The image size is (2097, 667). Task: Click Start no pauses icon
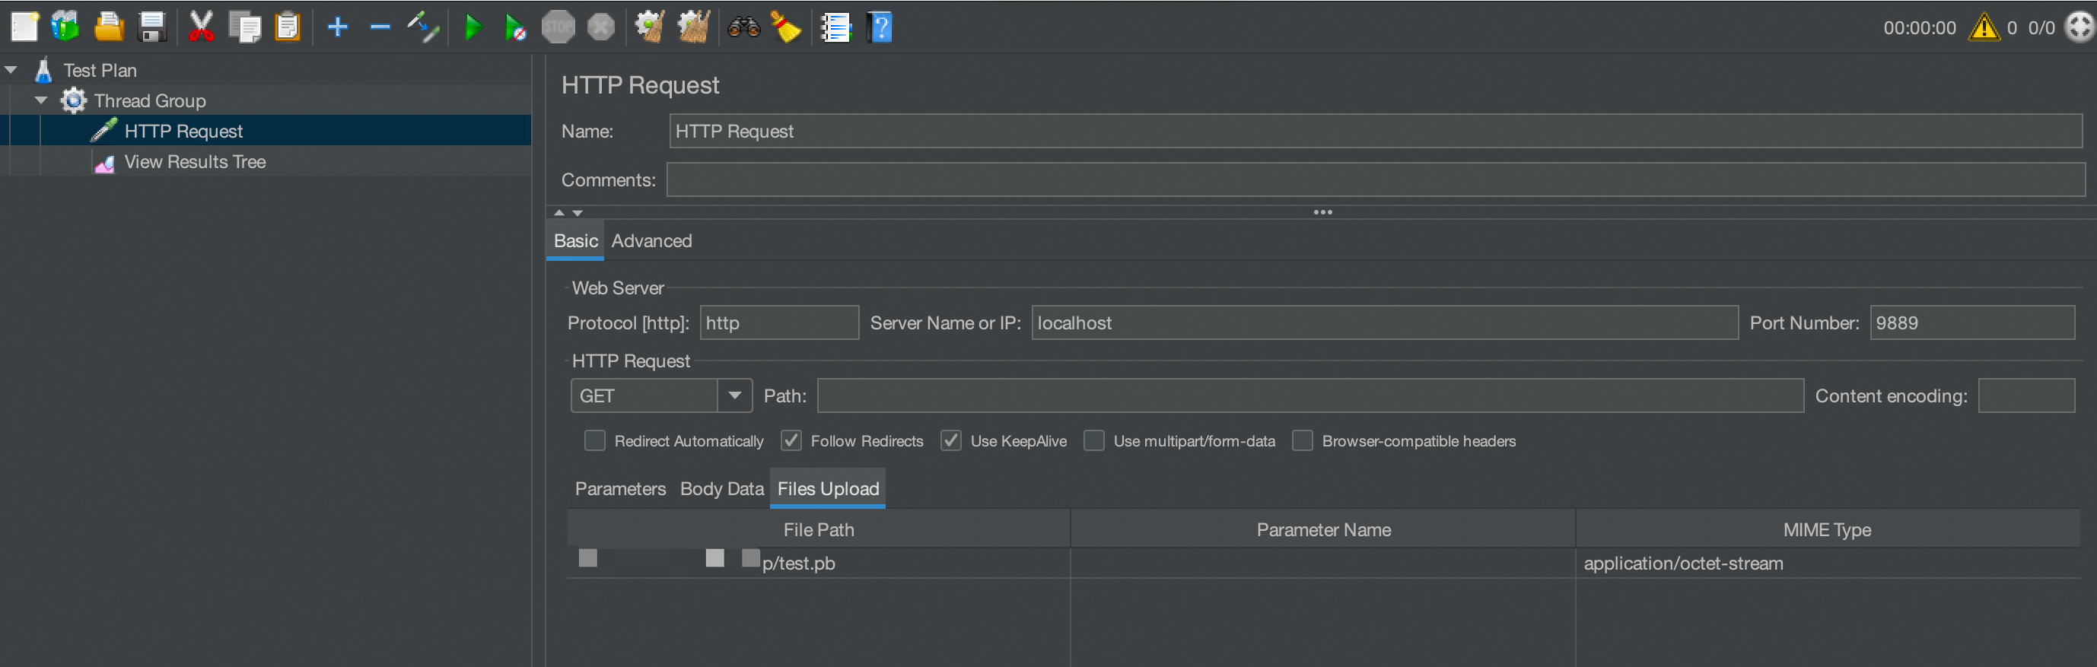click(514, 27)
